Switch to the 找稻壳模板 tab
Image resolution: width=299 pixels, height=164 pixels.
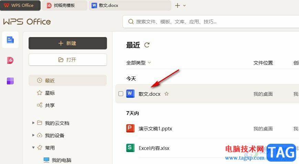(x=65, y=5)
